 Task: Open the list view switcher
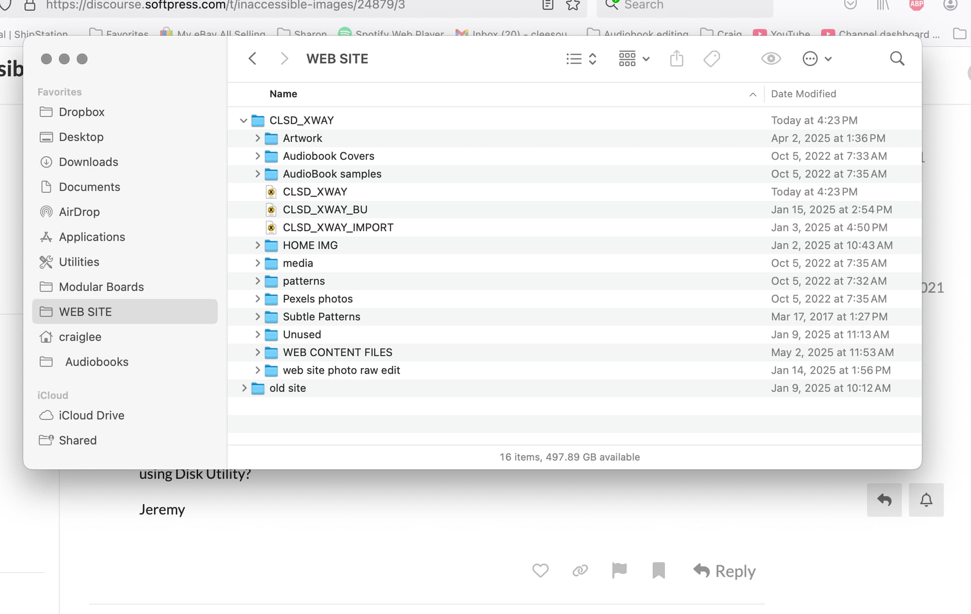coord(582,59)
